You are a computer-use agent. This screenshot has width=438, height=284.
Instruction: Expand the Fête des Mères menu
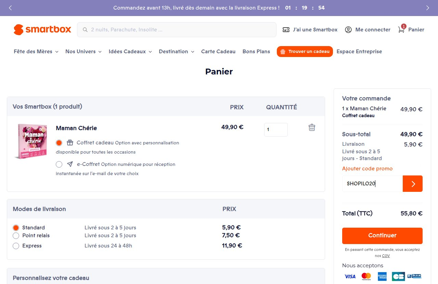click(x=36, y=52)
